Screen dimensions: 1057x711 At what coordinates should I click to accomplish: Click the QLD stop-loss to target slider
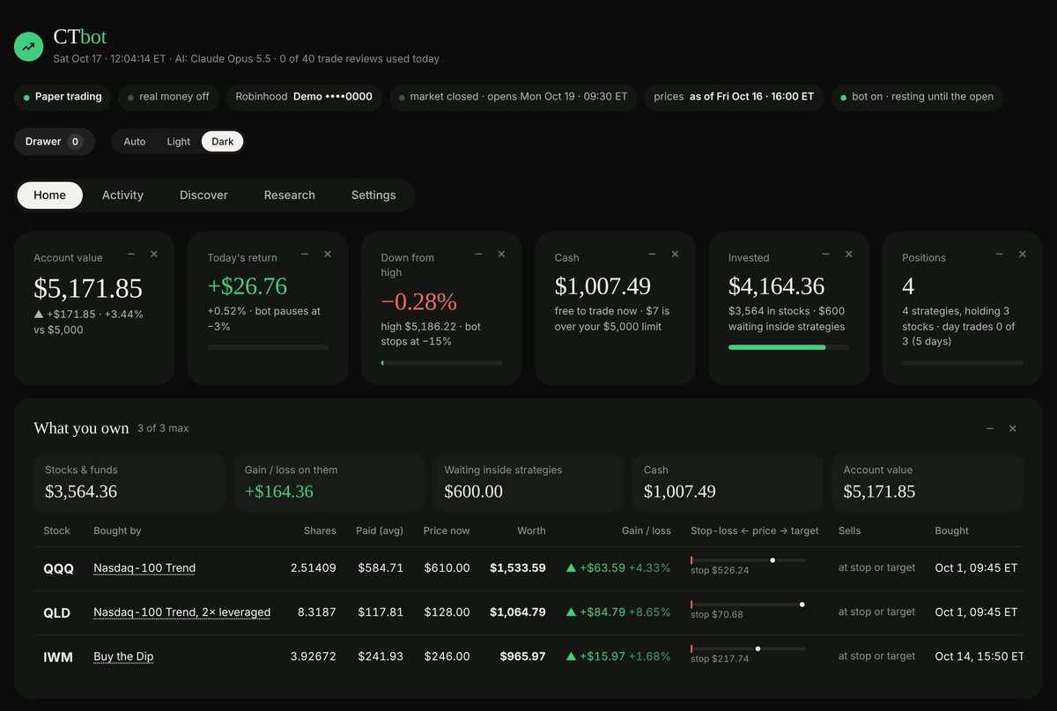pyautogui.click(x=748, y=604)
